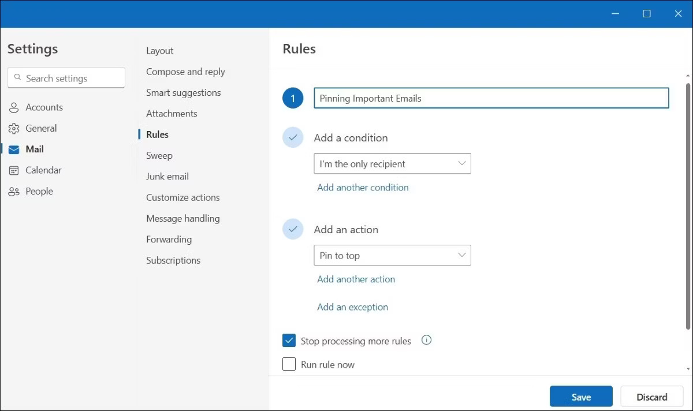Discard the rule changes

tap(652, 397)
